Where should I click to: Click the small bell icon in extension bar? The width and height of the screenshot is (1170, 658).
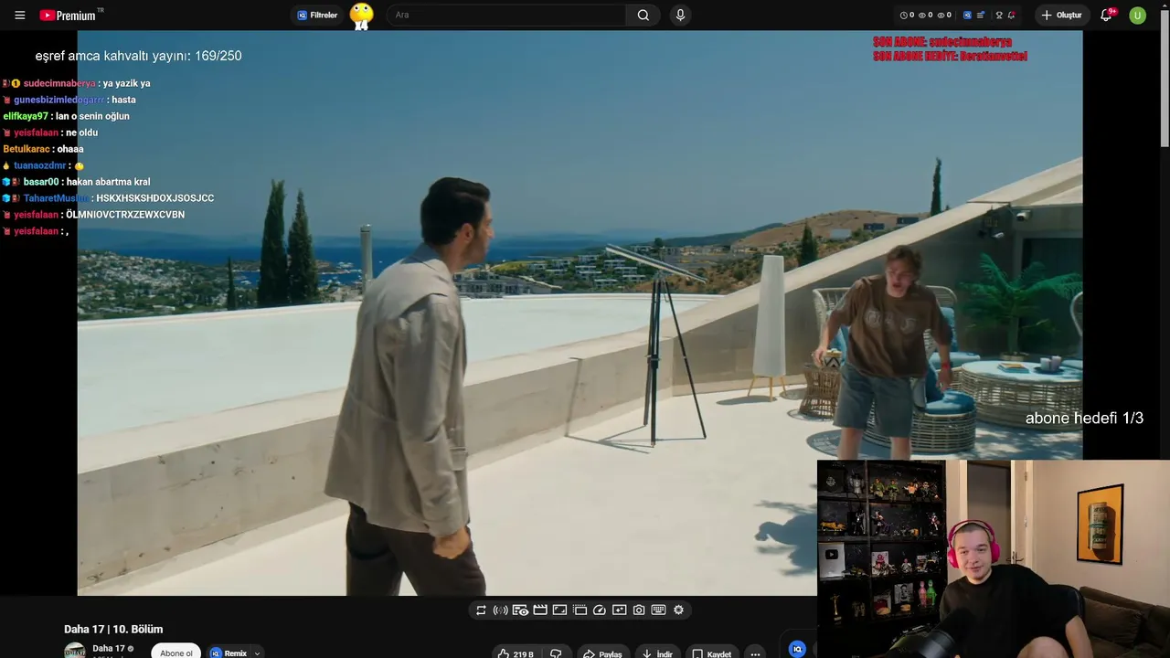(1012, 16)
